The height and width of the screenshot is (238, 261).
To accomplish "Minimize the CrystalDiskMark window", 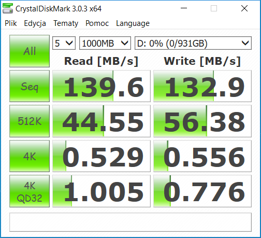I will tap(184, 8).
